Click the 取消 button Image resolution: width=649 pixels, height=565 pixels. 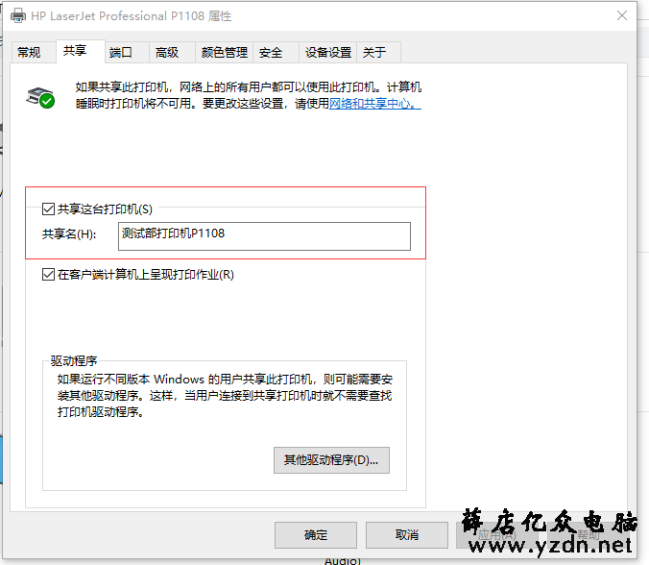click(407, 535)
